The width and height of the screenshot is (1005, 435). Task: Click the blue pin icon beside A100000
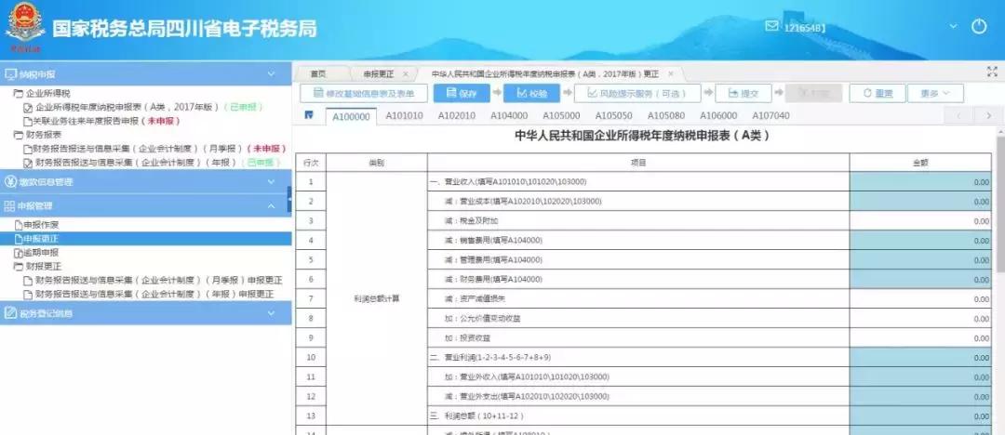click(x=309, y=115)
